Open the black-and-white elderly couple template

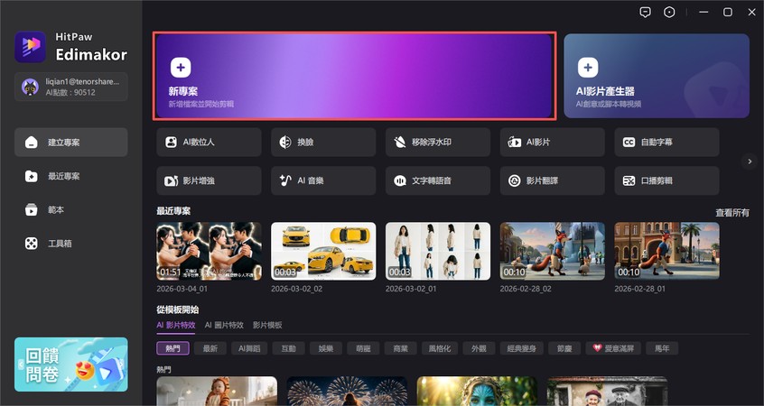(607, 391)
